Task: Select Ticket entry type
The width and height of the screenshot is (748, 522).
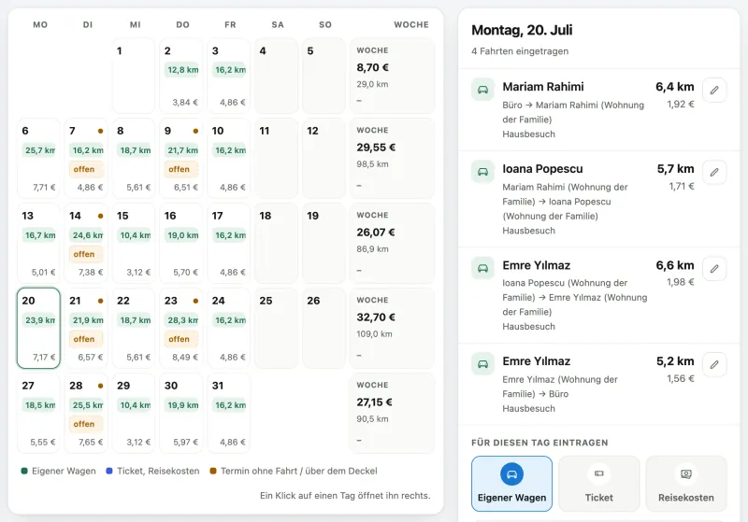Action: [599, 484]
